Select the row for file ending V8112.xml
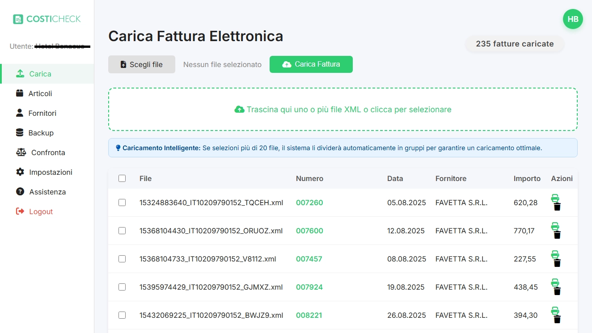 (x=122, y=259)
